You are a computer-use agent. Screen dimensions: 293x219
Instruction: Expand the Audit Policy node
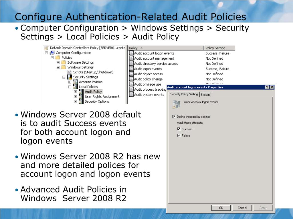pyautogui.click(x=75, y=92)
